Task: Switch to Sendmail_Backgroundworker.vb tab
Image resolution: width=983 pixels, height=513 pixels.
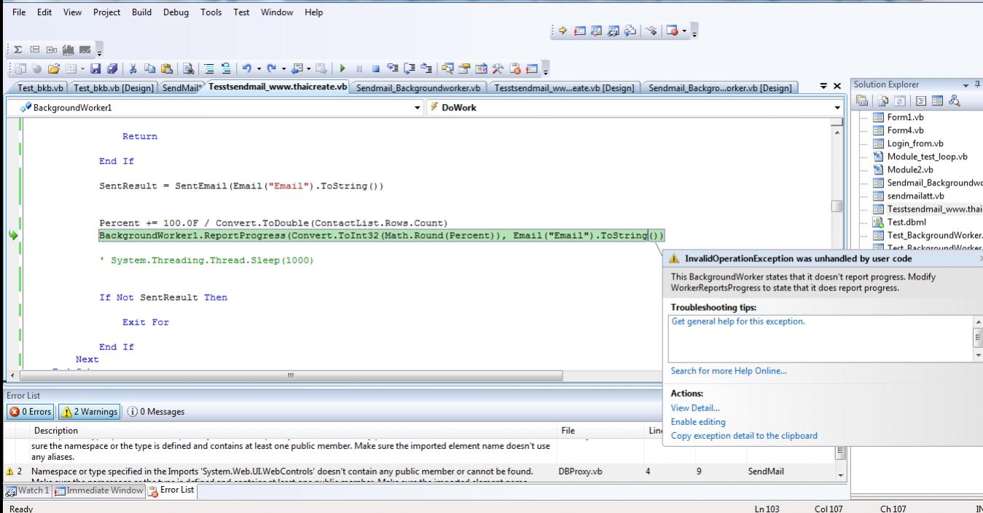Action: [x=418, y=87]
